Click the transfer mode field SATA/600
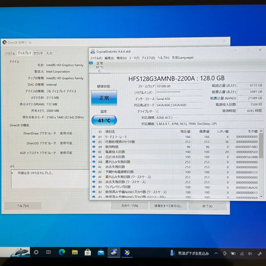266x266 pixels. pyautogui.click(x=178, y=105)
